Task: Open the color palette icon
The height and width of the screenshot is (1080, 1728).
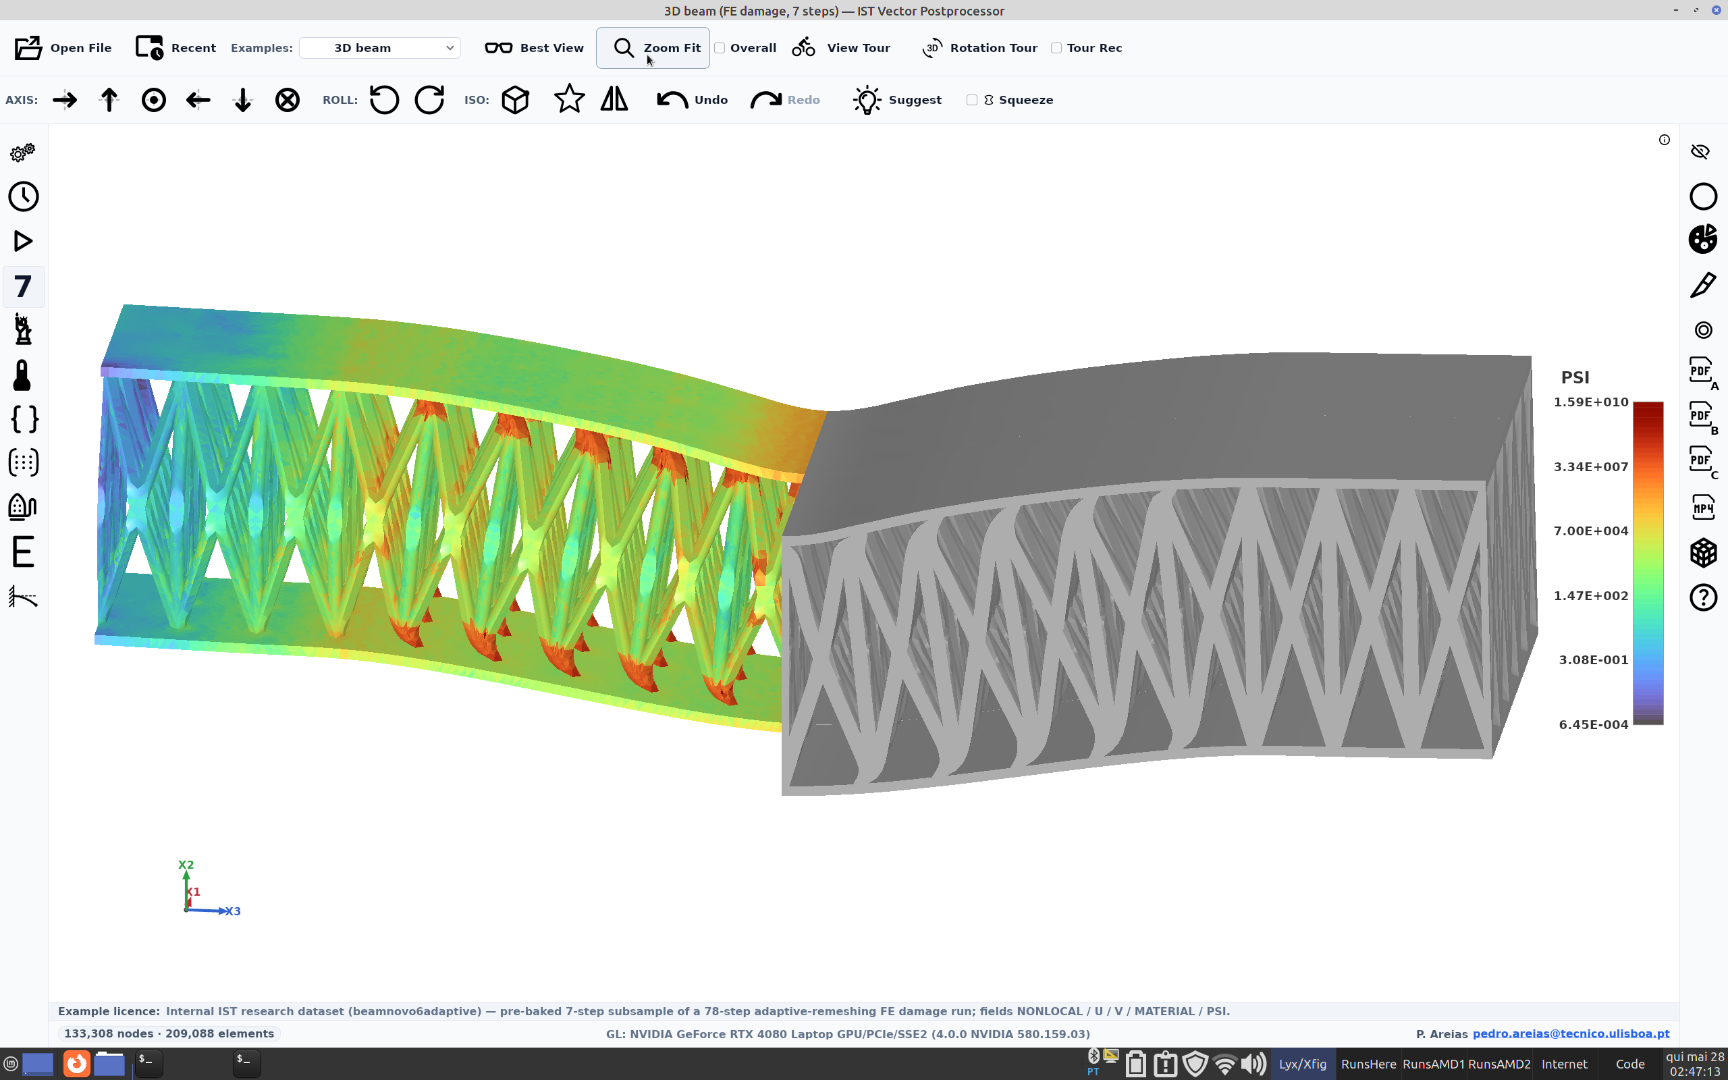Action: (1703, 239)
